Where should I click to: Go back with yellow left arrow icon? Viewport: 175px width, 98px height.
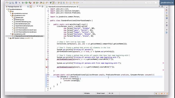77,3
